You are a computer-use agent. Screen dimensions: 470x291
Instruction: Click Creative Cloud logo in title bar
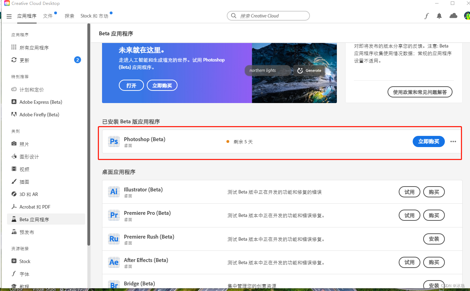(7, 3)
